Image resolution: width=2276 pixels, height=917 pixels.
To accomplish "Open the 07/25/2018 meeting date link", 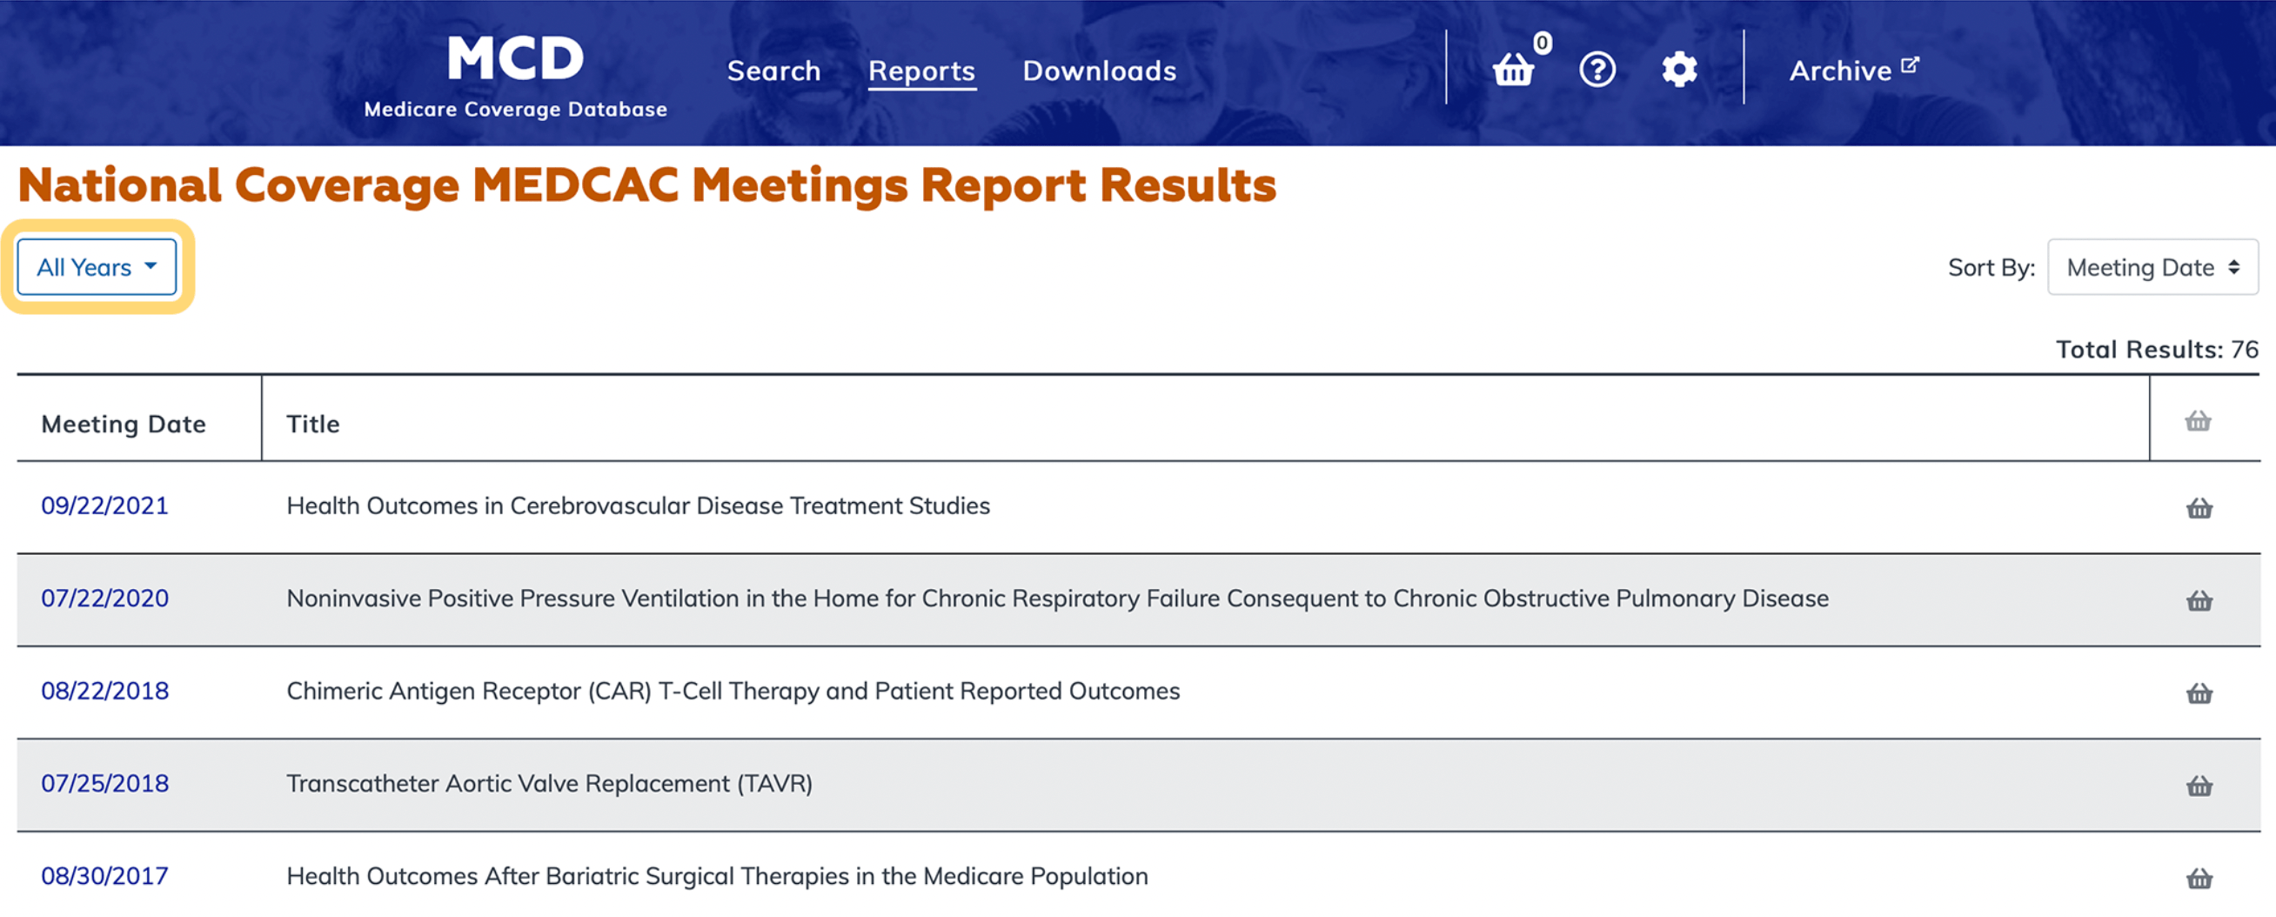I will pos(104,784).
